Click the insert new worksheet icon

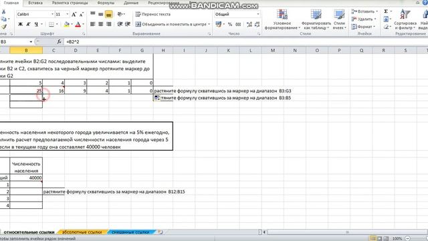[160, 232]
